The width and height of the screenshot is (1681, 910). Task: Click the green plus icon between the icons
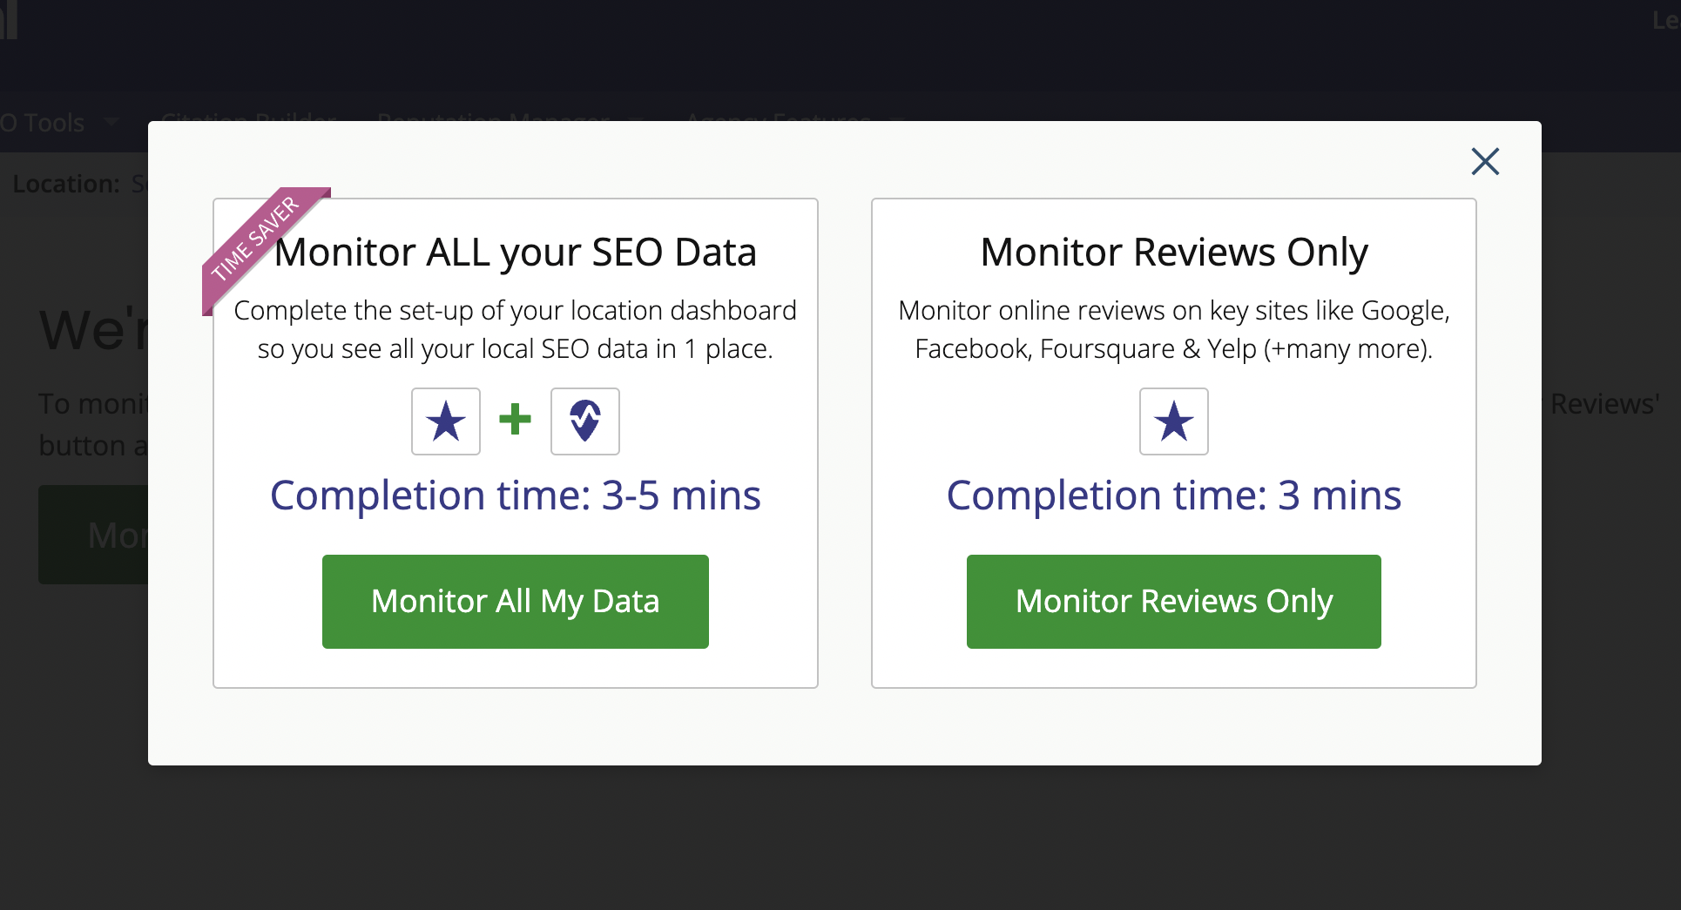(515, 420)
